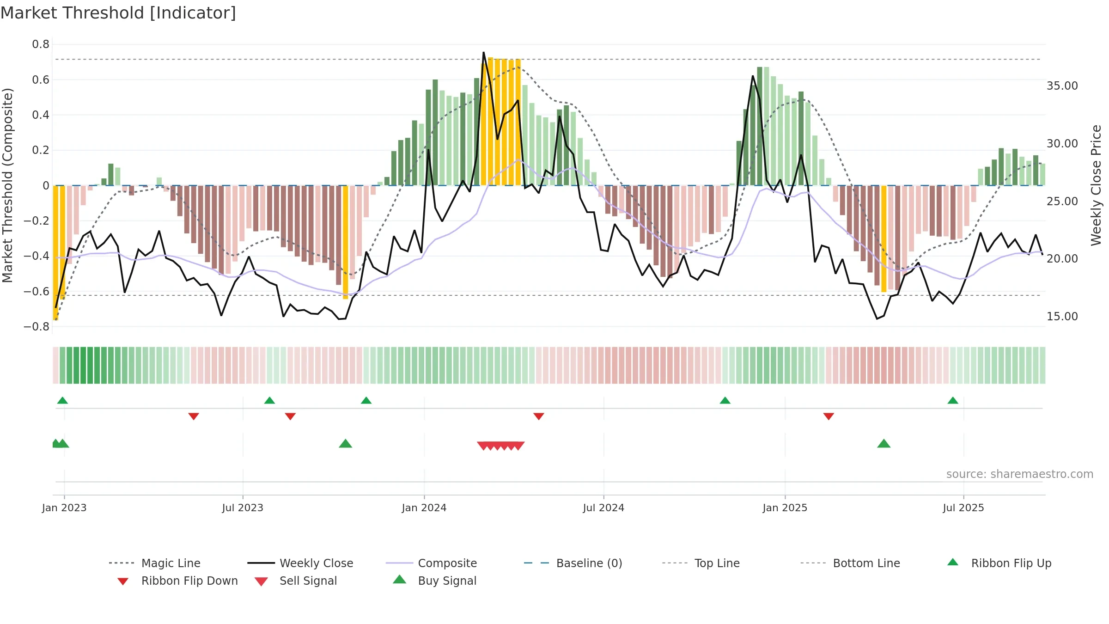
Task: Click the 15.00 price axis label
Action: [1062, 317]
